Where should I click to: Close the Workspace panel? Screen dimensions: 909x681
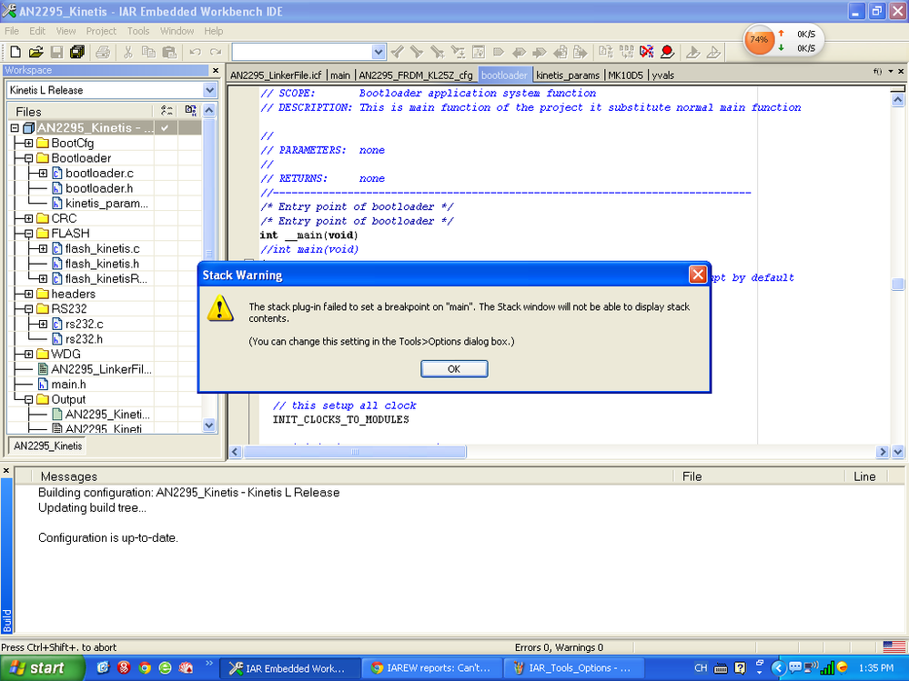click(x=216, y=70)
